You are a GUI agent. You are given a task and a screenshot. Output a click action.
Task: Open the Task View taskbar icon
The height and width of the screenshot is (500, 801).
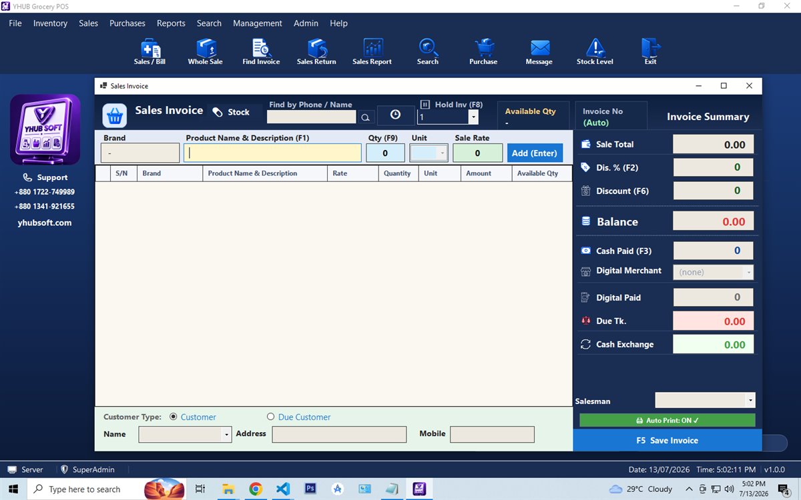pyautogui.click(x=200, y=489)
